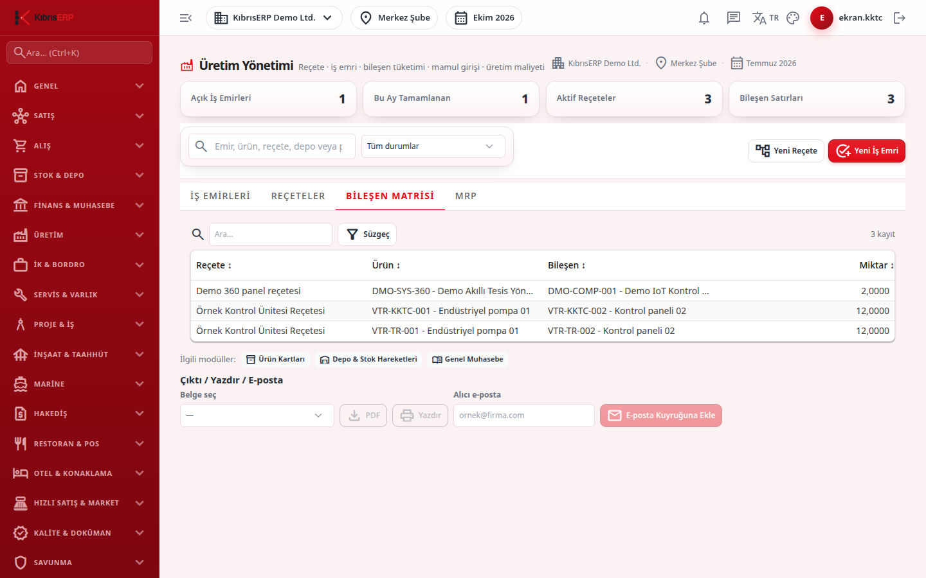Image resolution: width=926 pixels, height=578 pixels.
Task: Open the theme palette icon
Action: (x=793, y=18)
